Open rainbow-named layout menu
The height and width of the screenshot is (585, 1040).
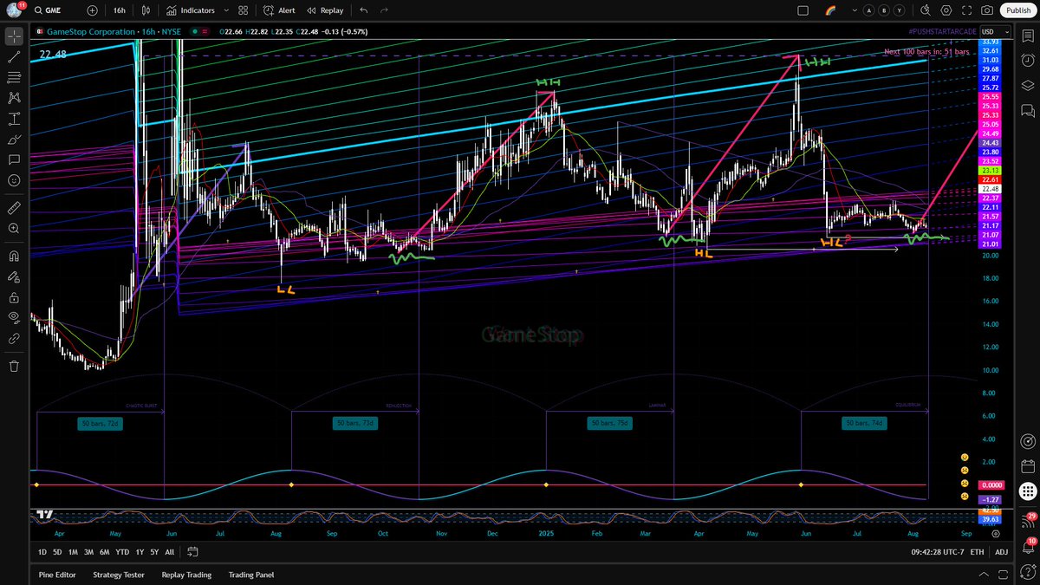tap(831, 10)
